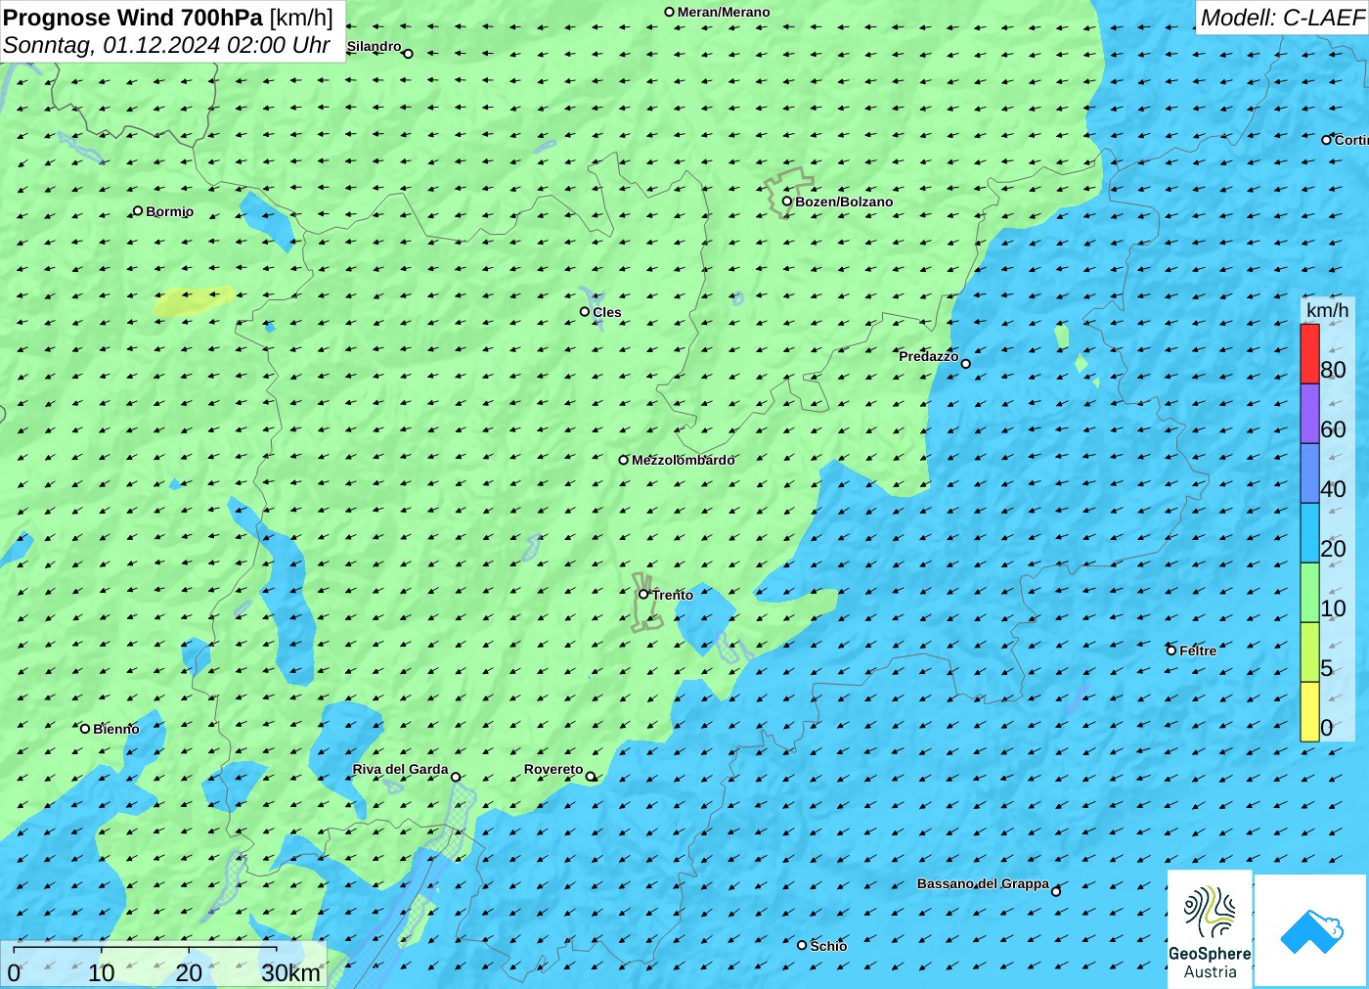Click the blue cloud arrow logo

click(1311, 930)
